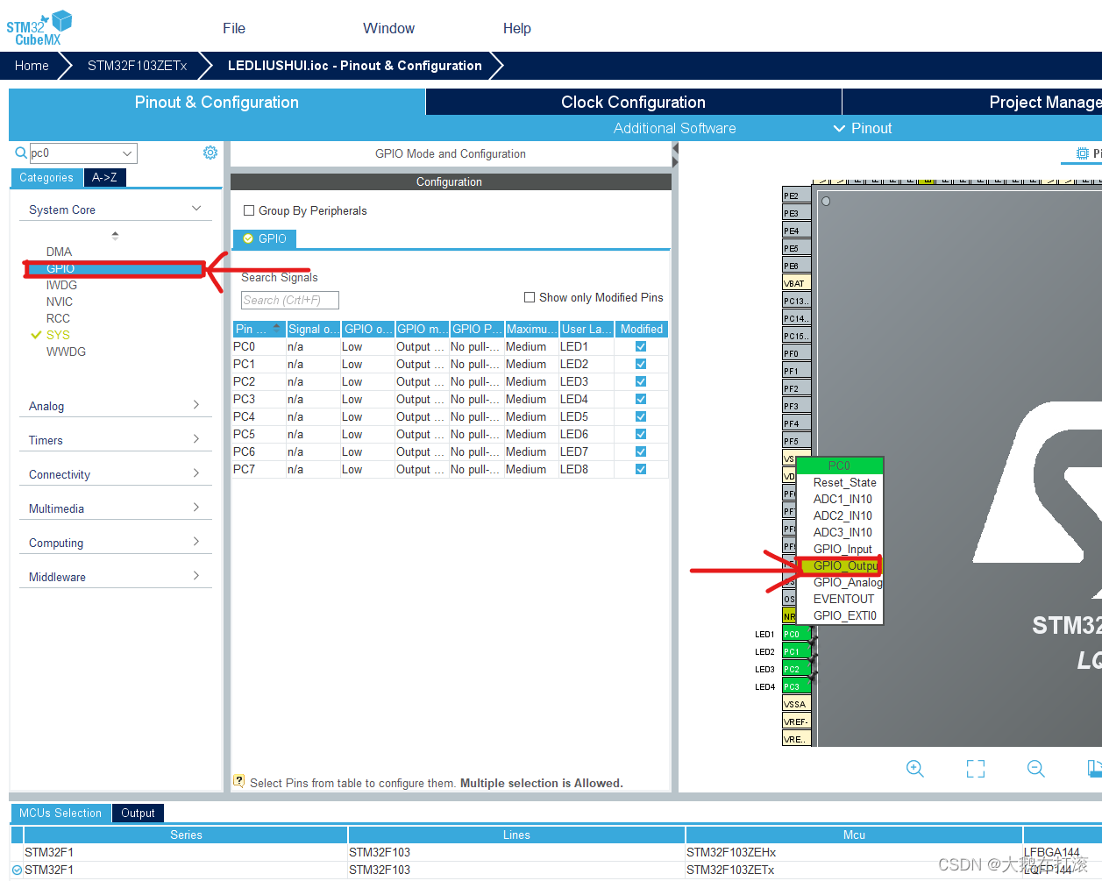Go to Home breadcrumb
The width and height of the screenshot is (1102, 881).
(32, 66)
